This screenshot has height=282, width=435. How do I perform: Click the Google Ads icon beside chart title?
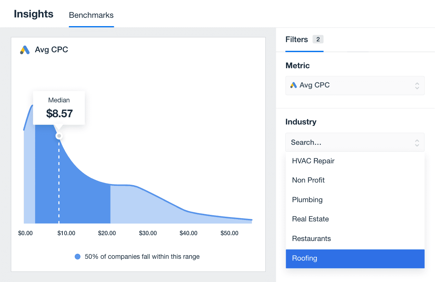click(25, 50)
